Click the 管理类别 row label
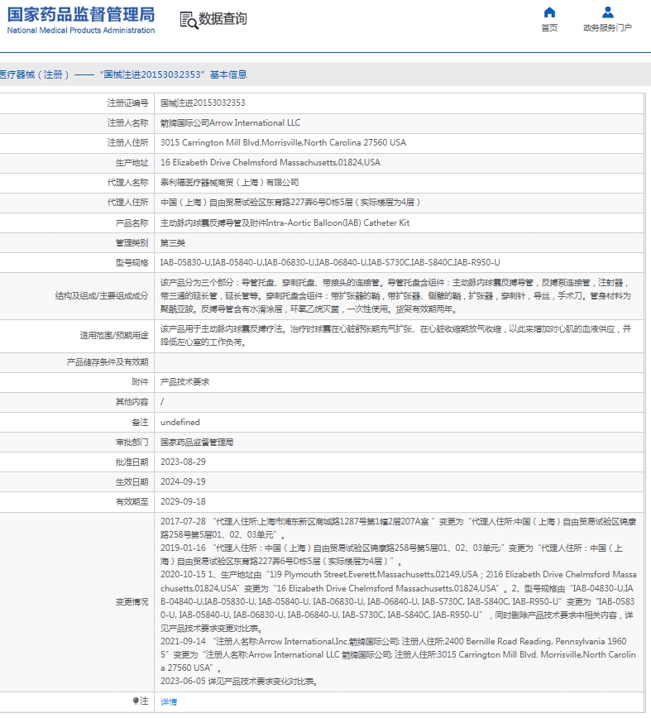The image size is (651, 718). [x=132, y=242]
